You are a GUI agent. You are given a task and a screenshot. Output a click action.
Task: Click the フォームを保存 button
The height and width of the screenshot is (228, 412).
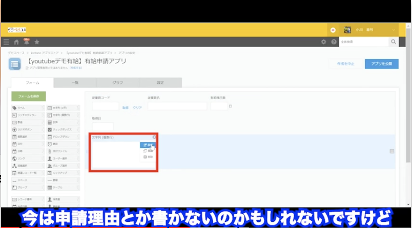point(29,96)
